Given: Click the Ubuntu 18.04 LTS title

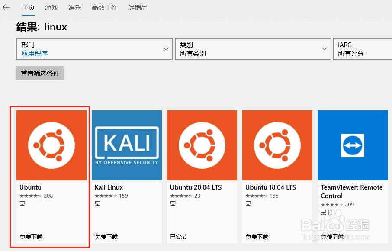Looking at the screenshot, I should [x=270, y=187].
